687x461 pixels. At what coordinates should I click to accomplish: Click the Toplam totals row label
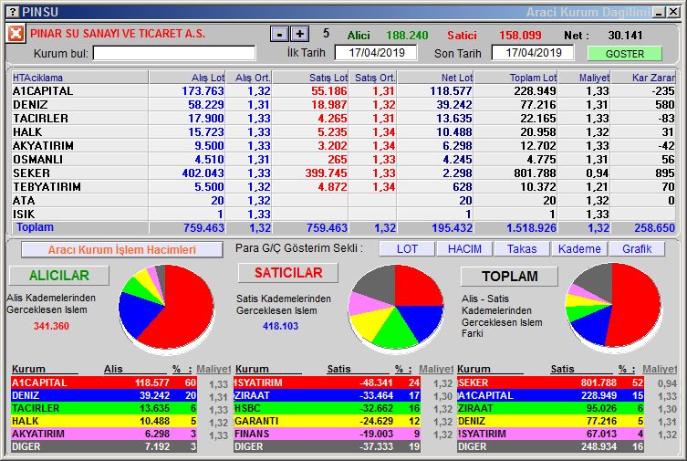[35, 227]
